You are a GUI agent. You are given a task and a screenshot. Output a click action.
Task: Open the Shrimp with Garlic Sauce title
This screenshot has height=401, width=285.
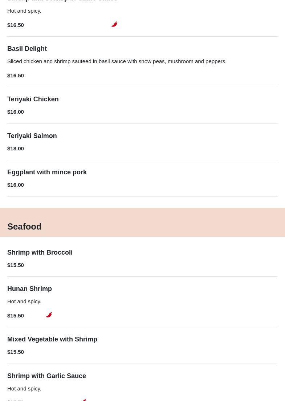[x=46, y=376]
